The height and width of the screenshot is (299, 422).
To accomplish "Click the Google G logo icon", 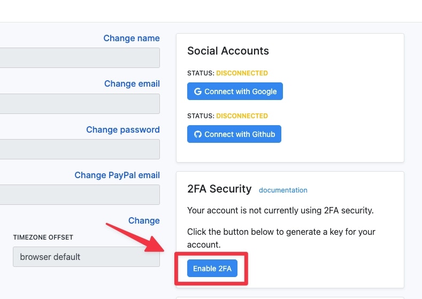I will (198, 91).
